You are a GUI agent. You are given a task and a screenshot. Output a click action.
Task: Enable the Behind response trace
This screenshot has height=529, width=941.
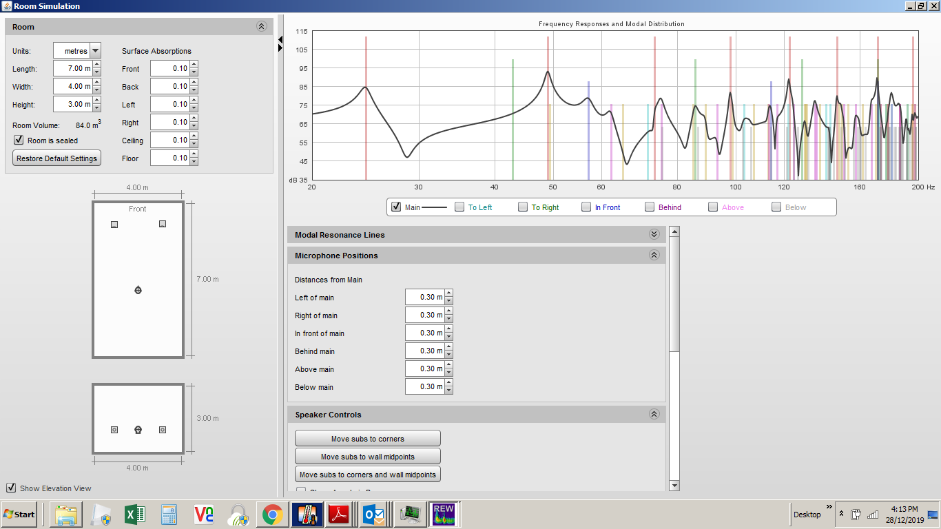(650, 207)
